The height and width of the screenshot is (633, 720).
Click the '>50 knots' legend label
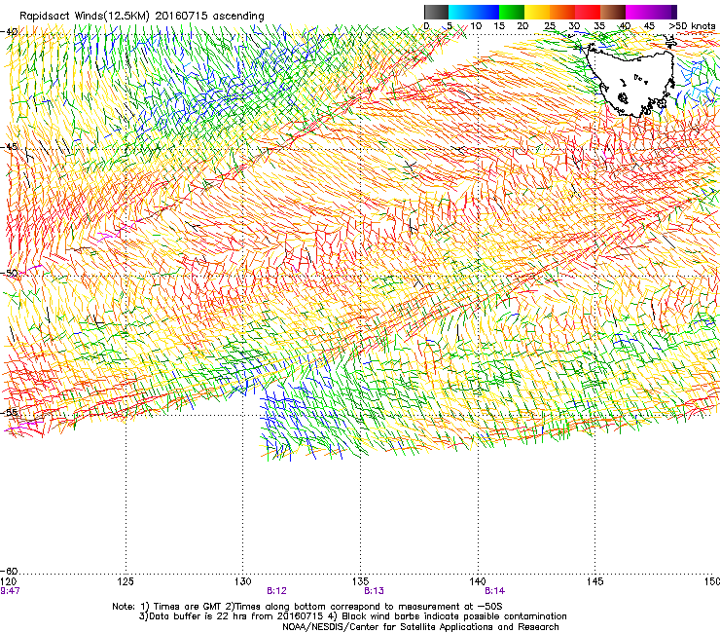pos(692,26)
